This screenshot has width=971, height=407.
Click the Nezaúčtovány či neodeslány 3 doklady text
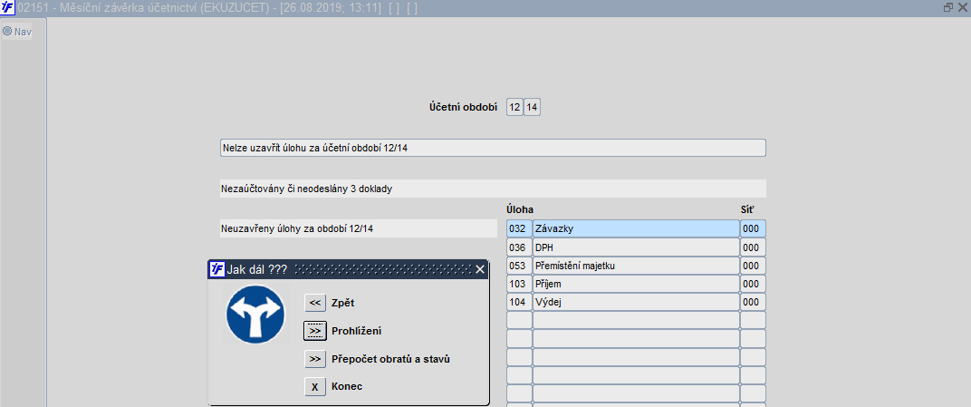click(306, 189)
